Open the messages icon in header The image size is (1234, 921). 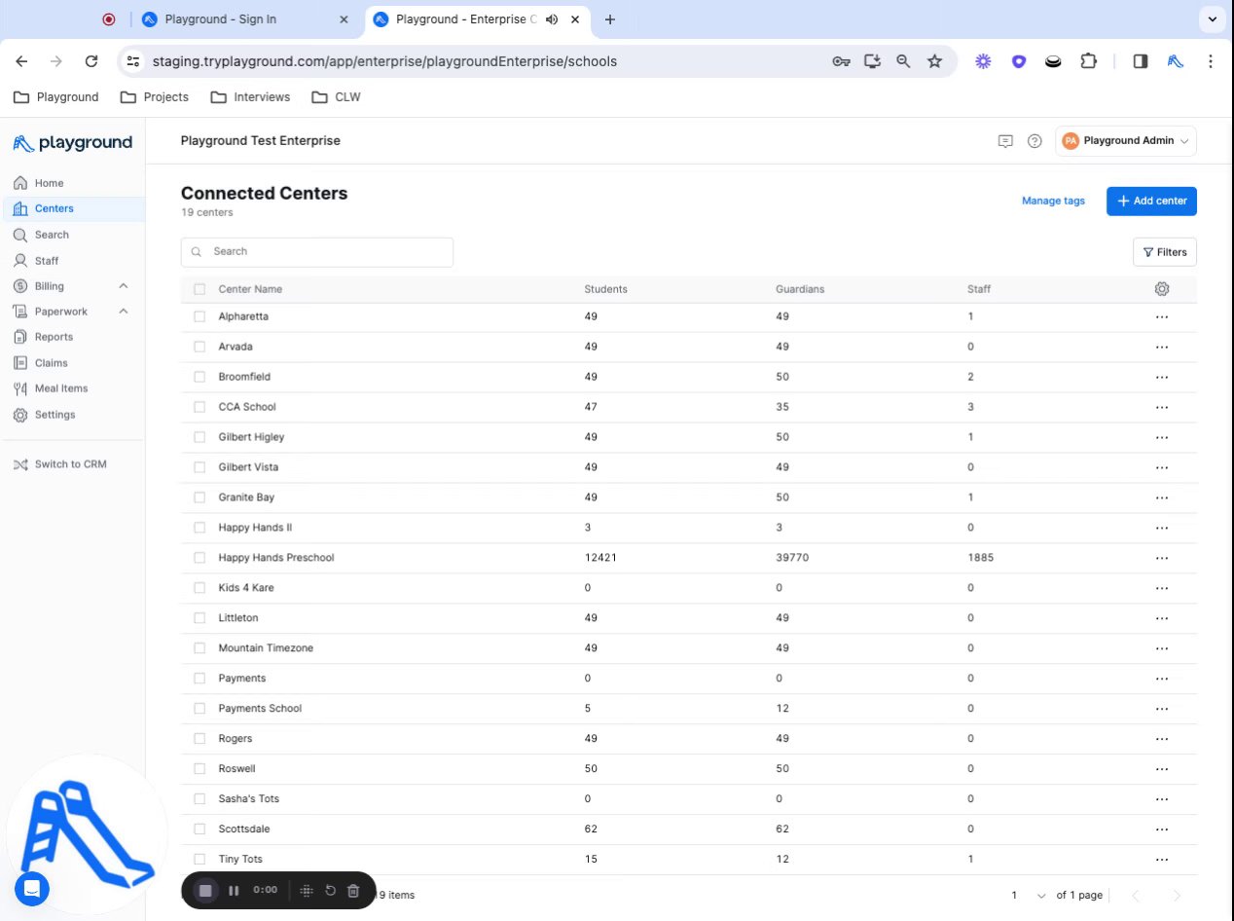(1005, 141)
